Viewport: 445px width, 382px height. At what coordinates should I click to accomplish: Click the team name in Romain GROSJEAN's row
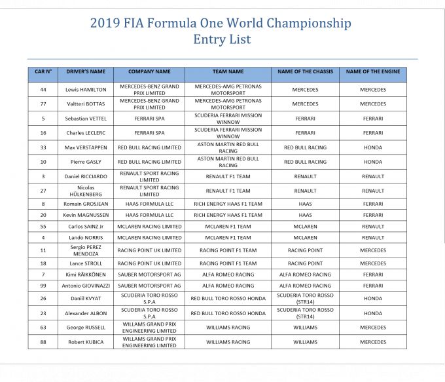[x=228, y=204]
